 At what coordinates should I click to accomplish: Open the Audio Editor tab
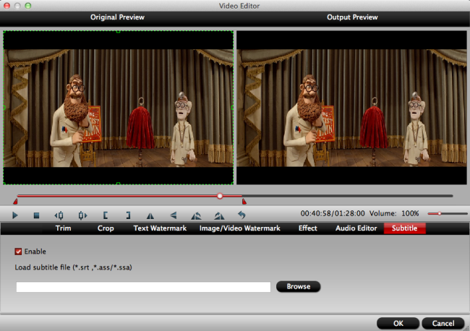click(x=356, y=228)
